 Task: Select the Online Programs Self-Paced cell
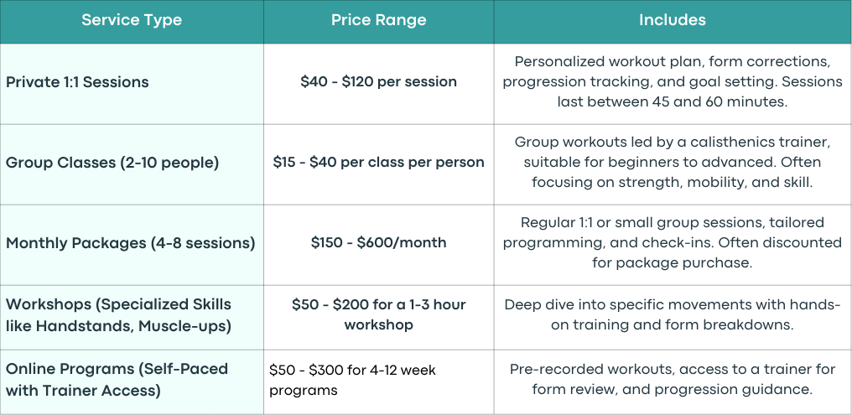(x=132, y=381)
